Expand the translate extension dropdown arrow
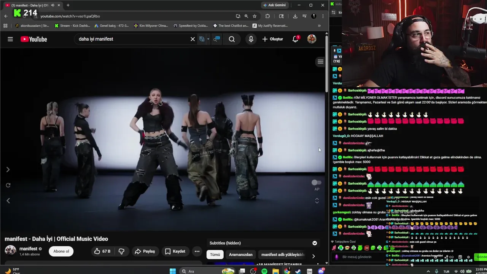487x274 pixels. tap(208, 39)
